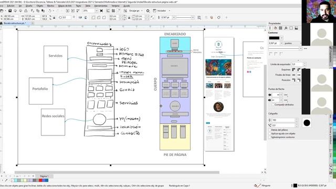This screenshot has width=336, height=189.
Task: Open the Encajar en dropdown
Action: pos(142,10)
